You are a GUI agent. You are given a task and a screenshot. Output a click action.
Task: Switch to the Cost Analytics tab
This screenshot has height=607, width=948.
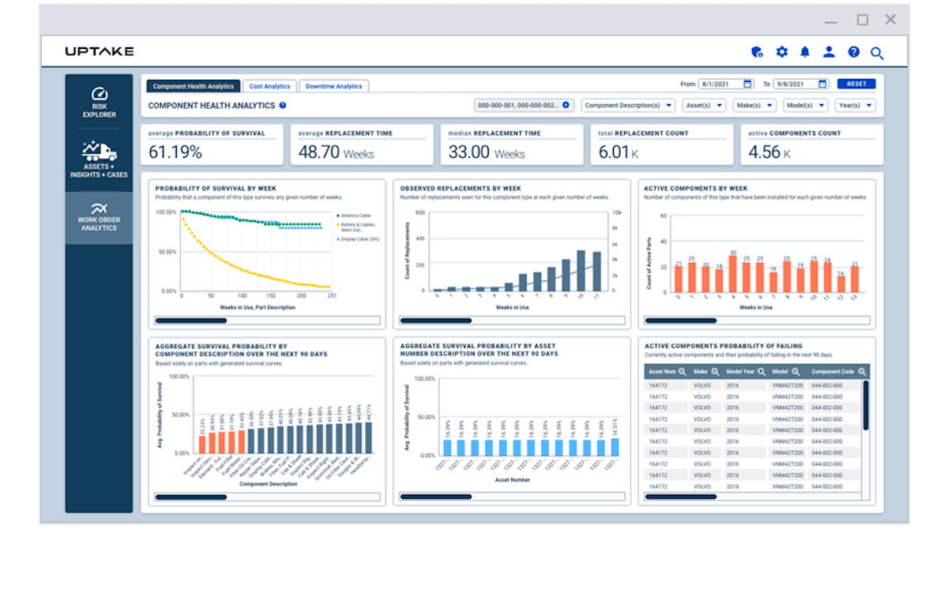pos(269,86)
